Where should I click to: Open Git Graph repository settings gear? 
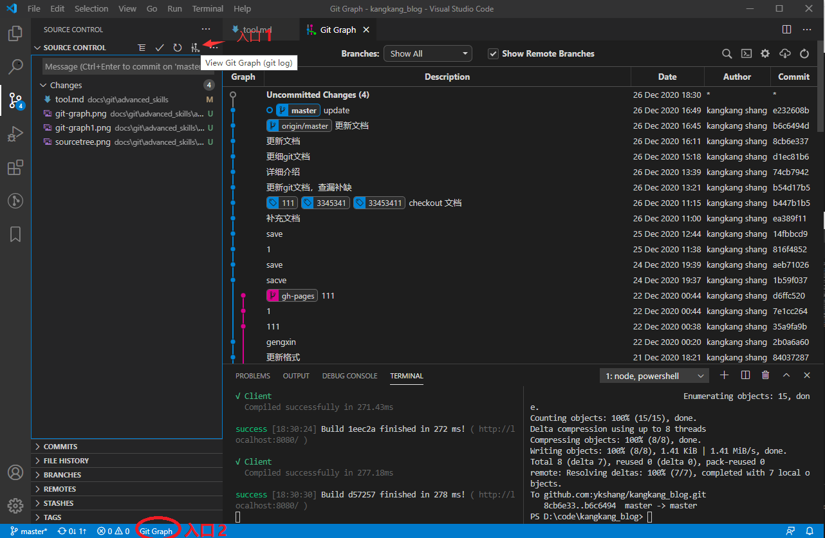(x=765, y=54)
